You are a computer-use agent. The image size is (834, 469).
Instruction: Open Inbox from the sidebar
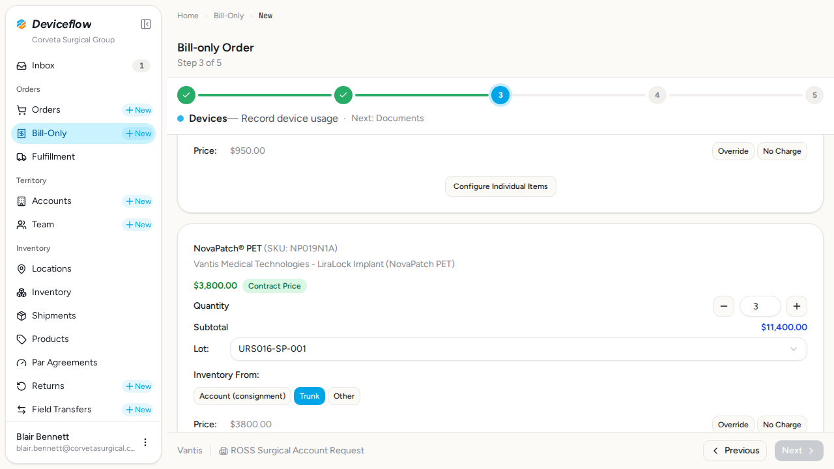[83, 66]
